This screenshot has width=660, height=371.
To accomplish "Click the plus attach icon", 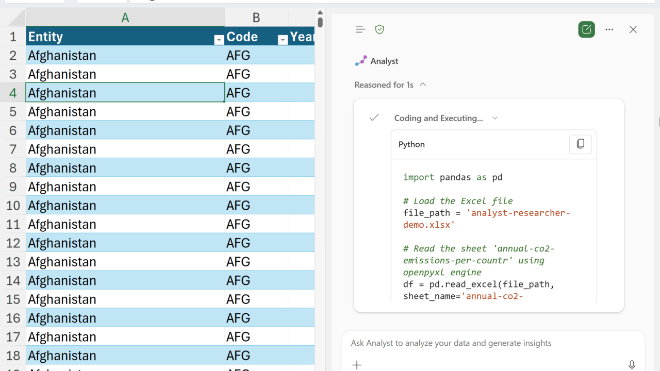I will [x=357, y=365].
